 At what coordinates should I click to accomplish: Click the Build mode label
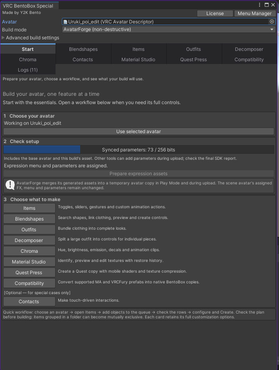[14, 30]
